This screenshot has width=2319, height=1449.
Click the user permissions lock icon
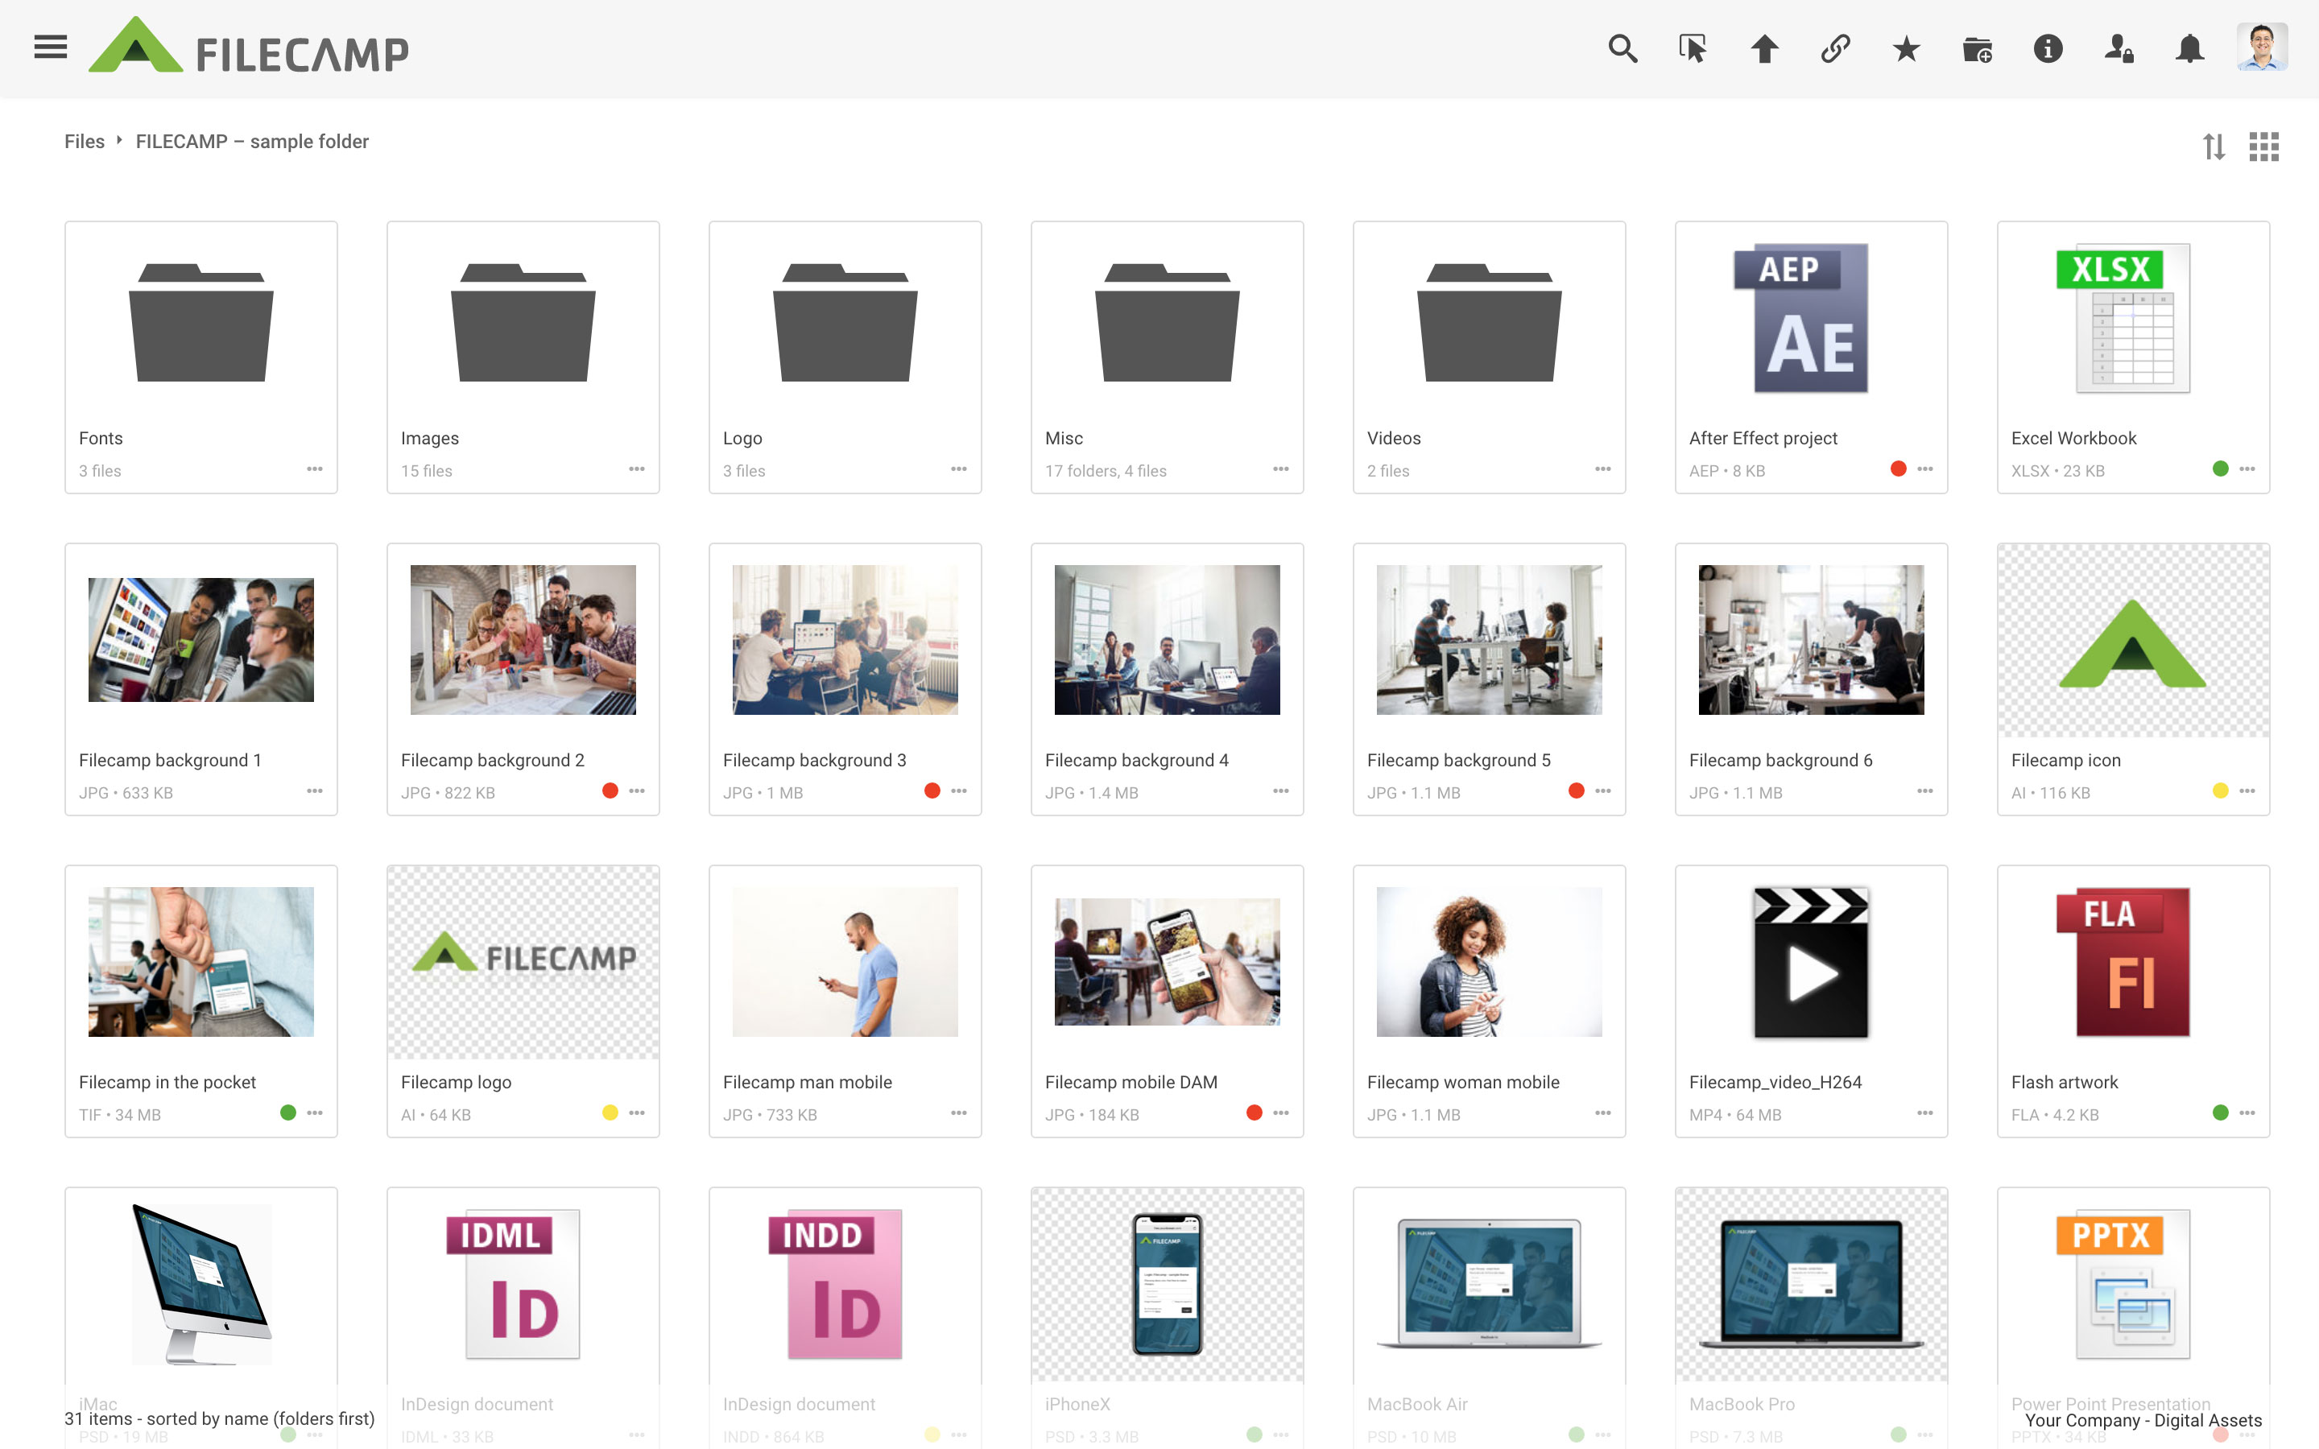point(2119,48)
